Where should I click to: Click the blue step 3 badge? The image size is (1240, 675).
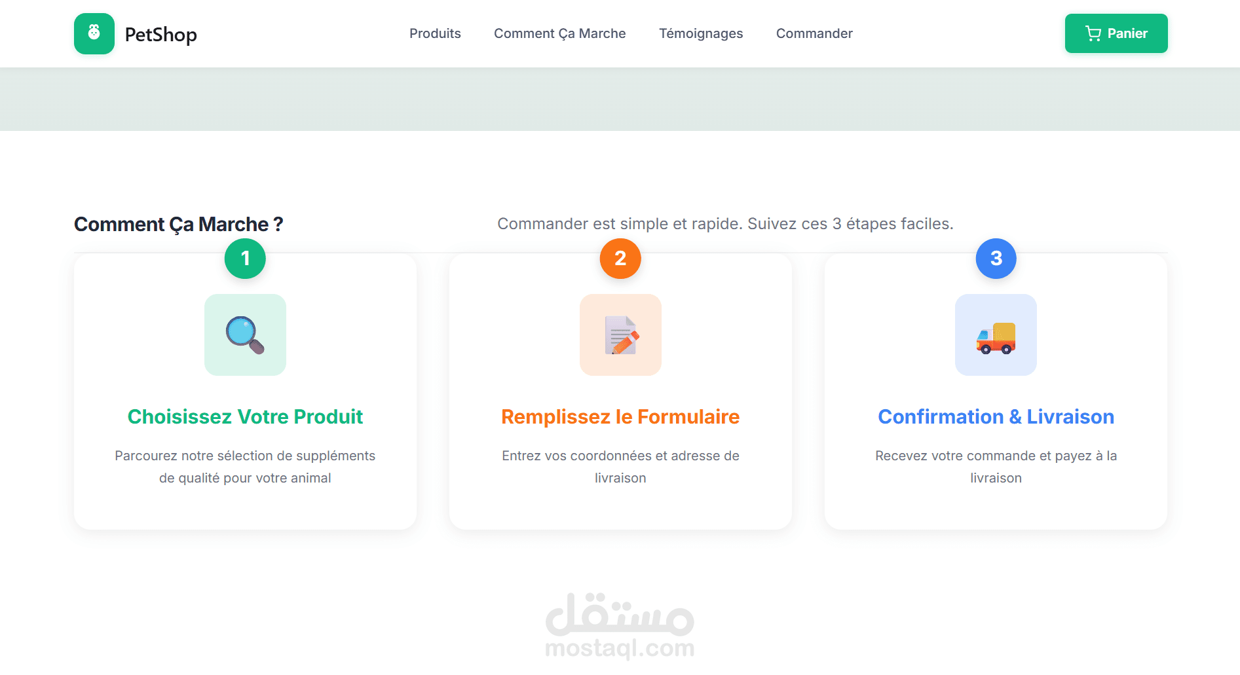pos(996,259)
